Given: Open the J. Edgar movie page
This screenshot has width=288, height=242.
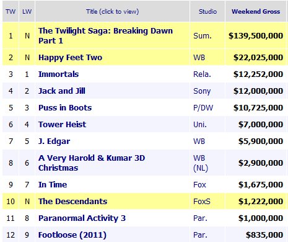Looking at the screenshot, I should click(54, 141).
